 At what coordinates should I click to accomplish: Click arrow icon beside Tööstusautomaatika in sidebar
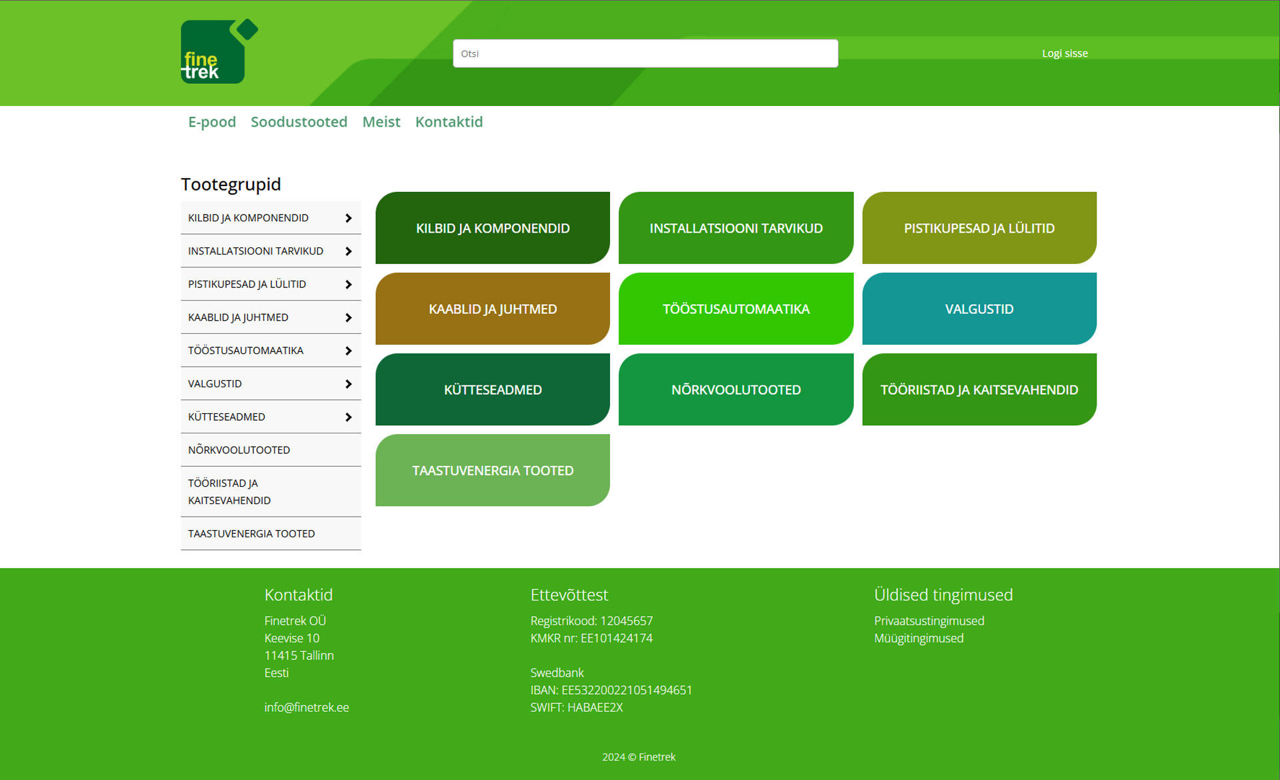[x=348, y=351]
